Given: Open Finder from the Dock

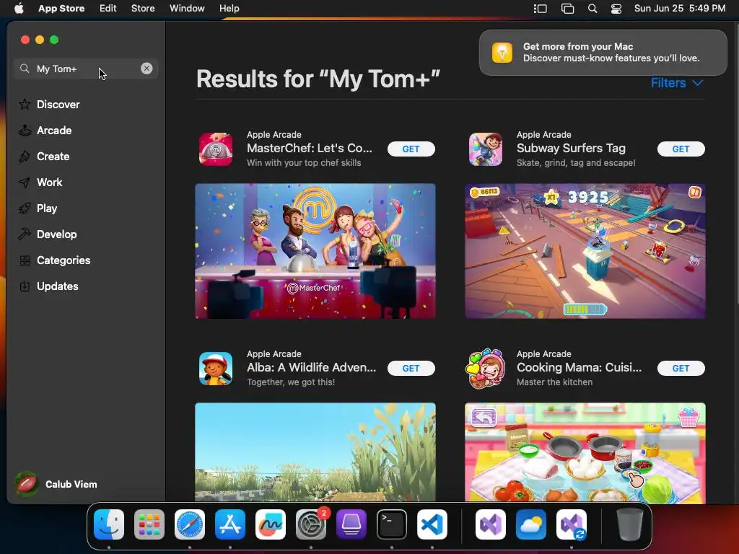Looking at the screenshot, I should tap(109, 524).
